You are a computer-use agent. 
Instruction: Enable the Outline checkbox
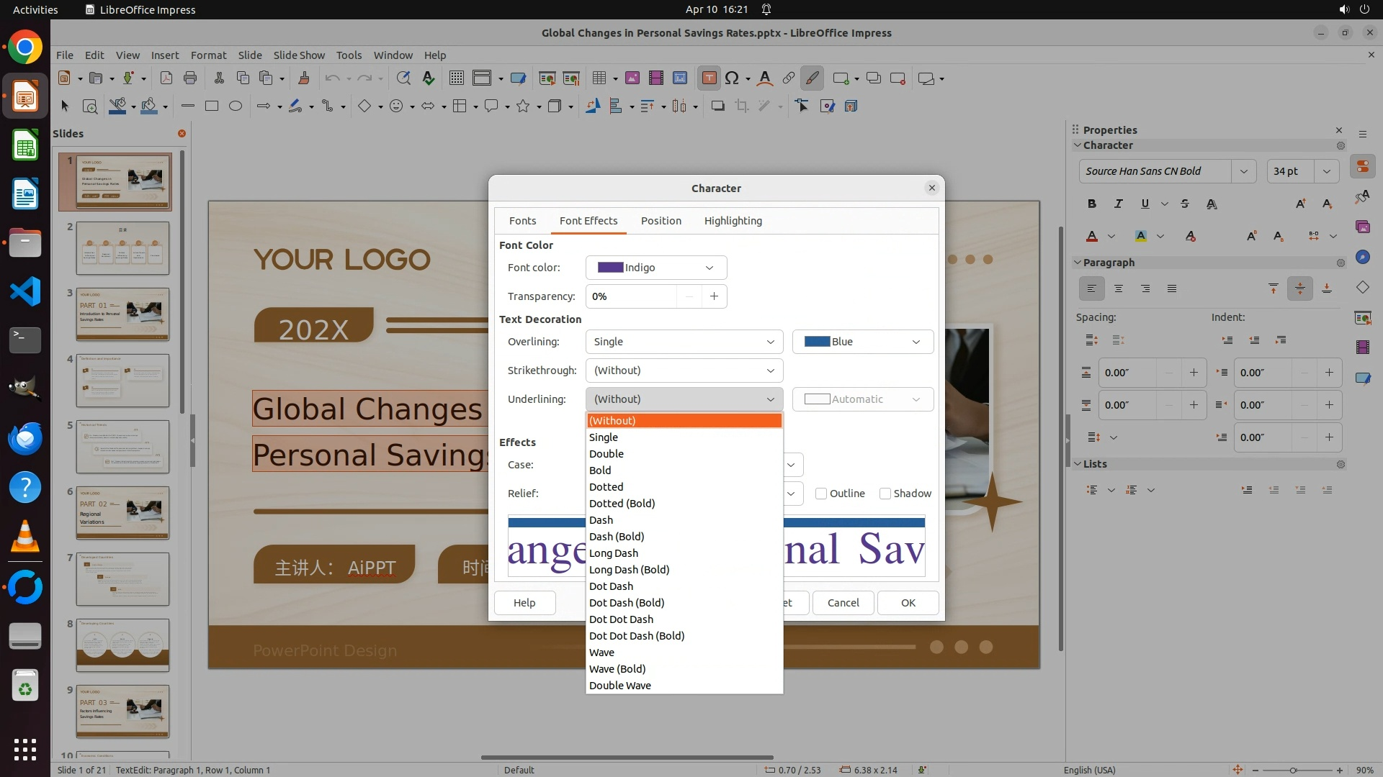click(x=821, y=494)
